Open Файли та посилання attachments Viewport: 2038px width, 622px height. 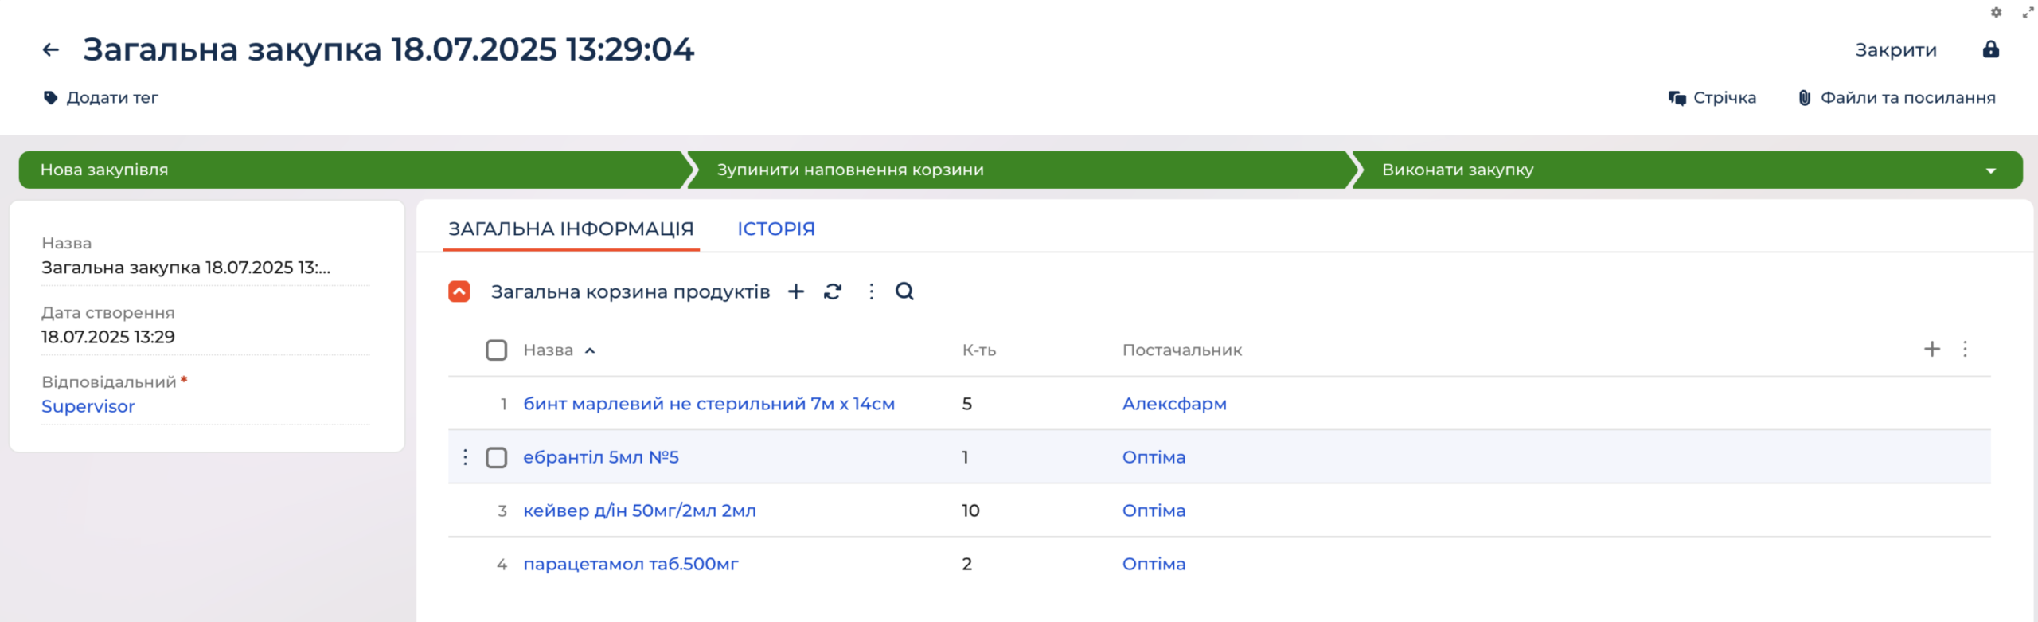1896,97
